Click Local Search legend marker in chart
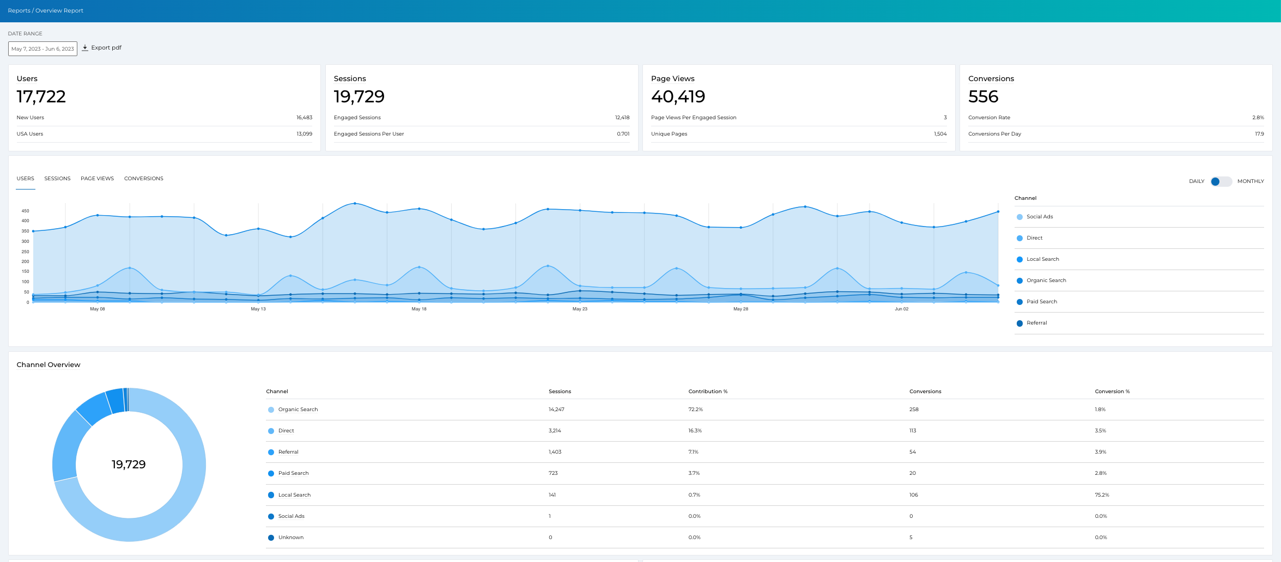This screenshot has height=562, width=1281. pos(1019,260)
